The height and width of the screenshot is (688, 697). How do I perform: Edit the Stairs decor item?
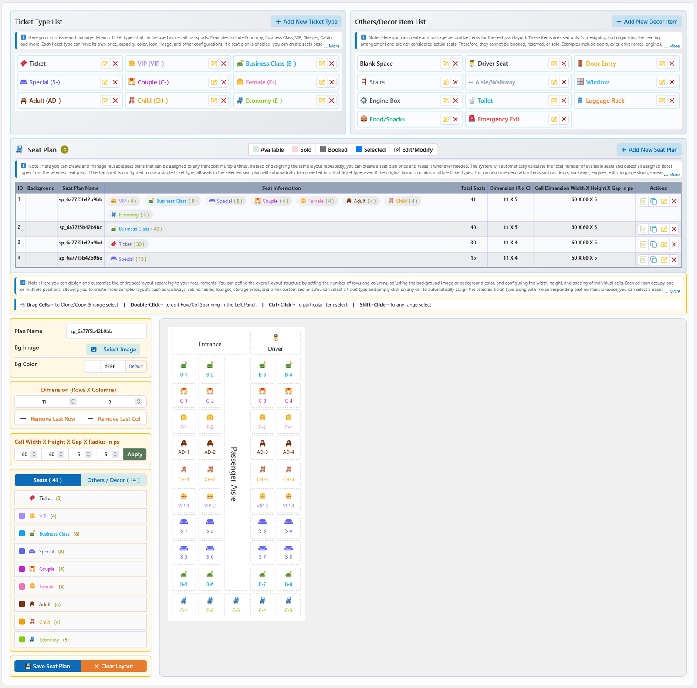[445, 82]
